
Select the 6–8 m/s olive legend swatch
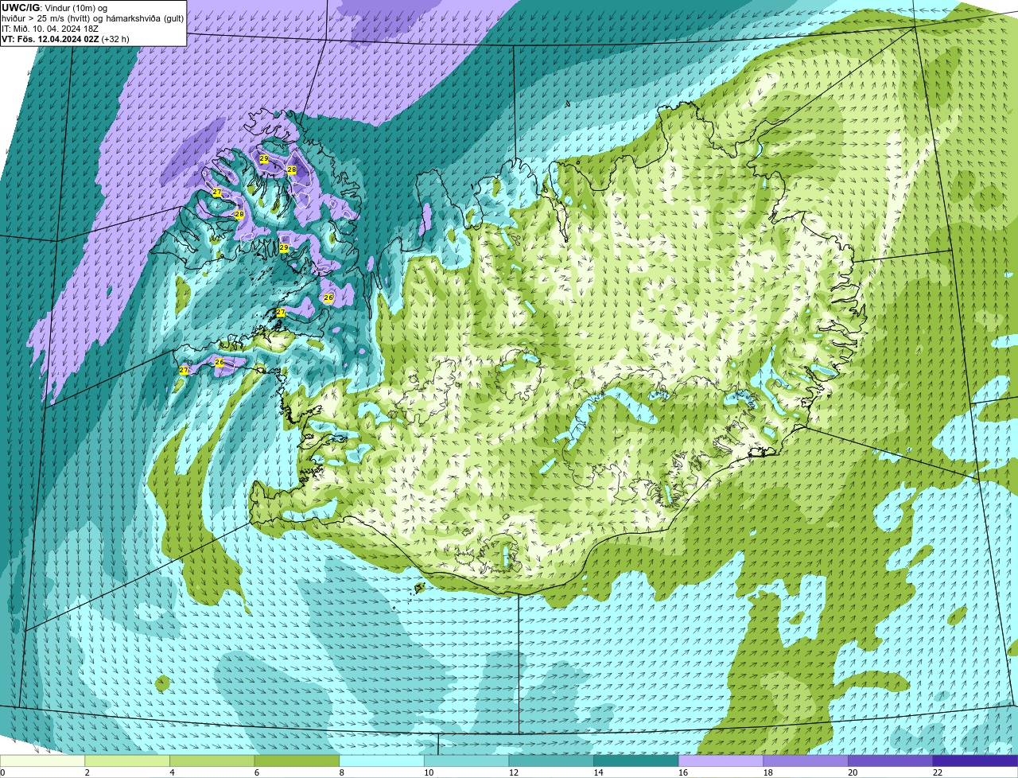point(297,760)
